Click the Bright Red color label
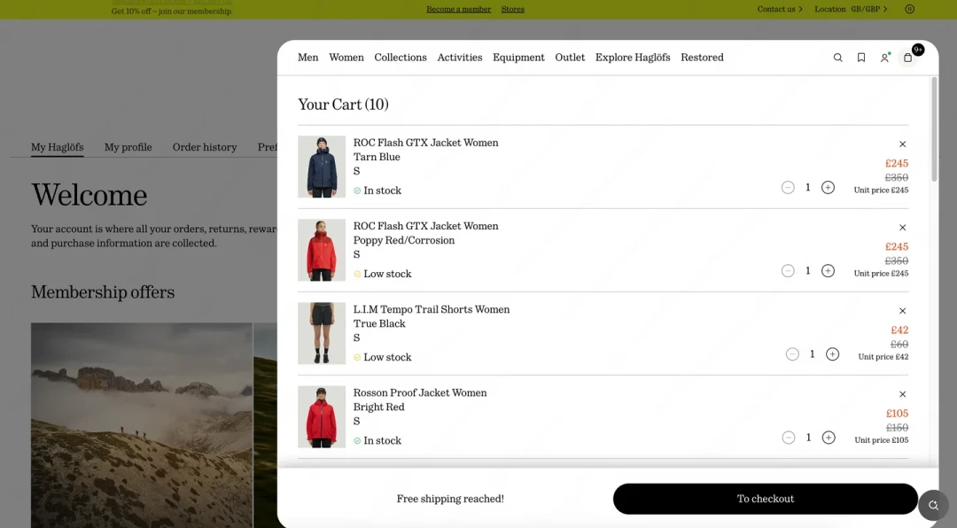 point(379,408)
